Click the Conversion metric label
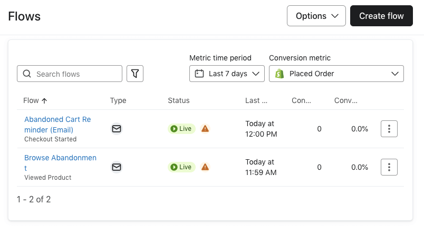The height and width of the screenshot is (226, 424). [300, 58]
